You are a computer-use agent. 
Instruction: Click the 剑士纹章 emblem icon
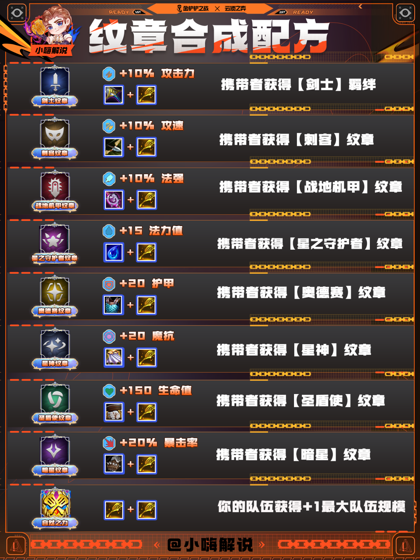pos(55,86)
